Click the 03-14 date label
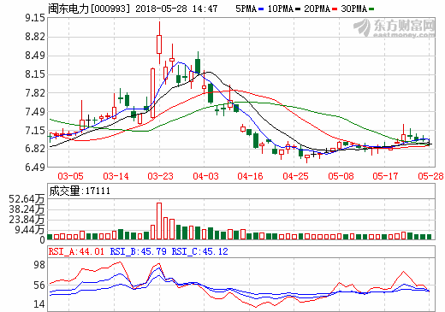The image size is (445, 312). point(116,176)
